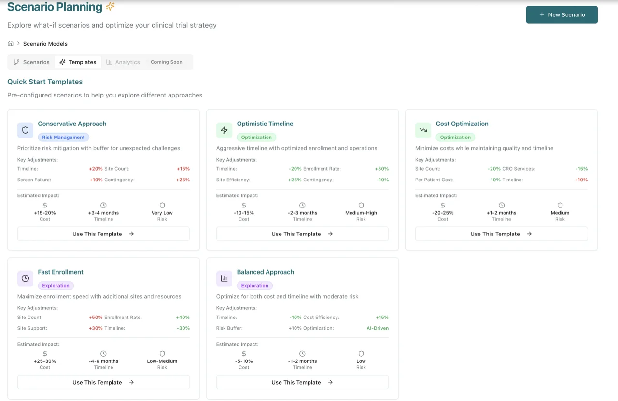618x401 pixels.
Task: Open the Templates tab
Action: click(78, 62)
